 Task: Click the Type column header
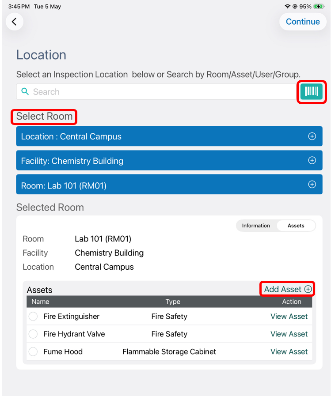(x=173, y=302)
